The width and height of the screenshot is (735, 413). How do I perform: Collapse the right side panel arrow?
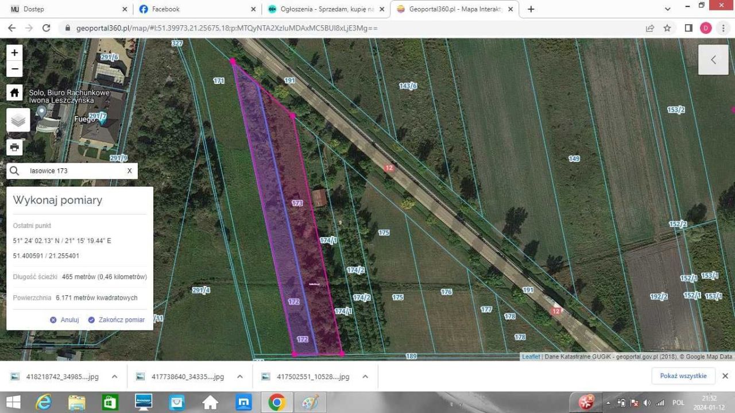point(713,60)
